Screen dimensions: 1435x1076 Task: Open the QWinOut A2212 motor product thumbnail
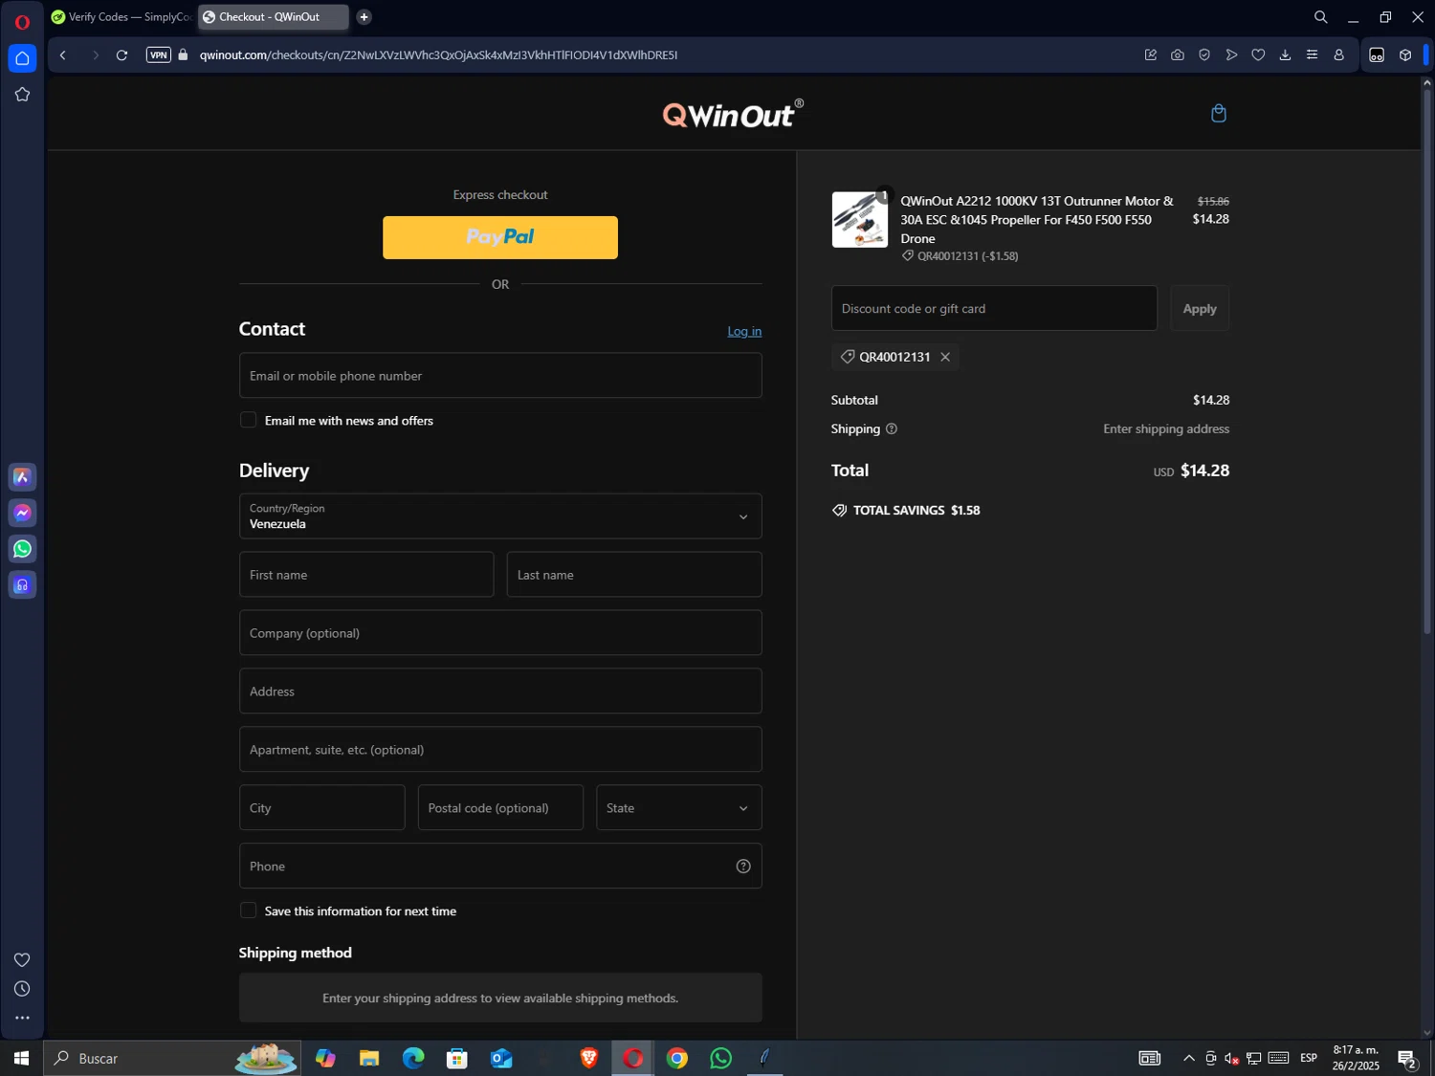859,220
